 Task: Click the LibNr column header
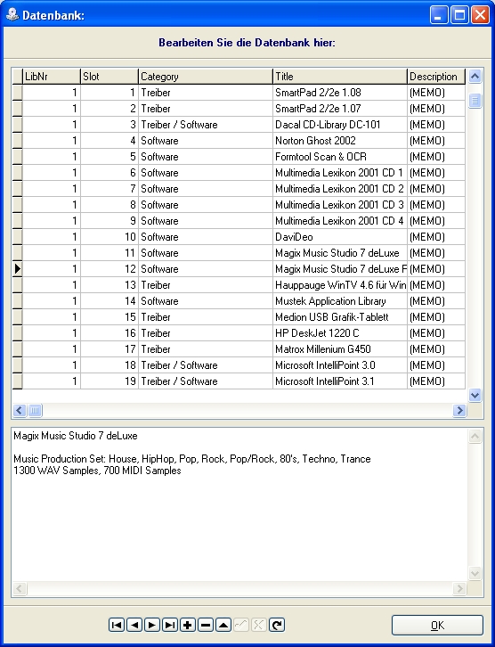click(51, 77)
